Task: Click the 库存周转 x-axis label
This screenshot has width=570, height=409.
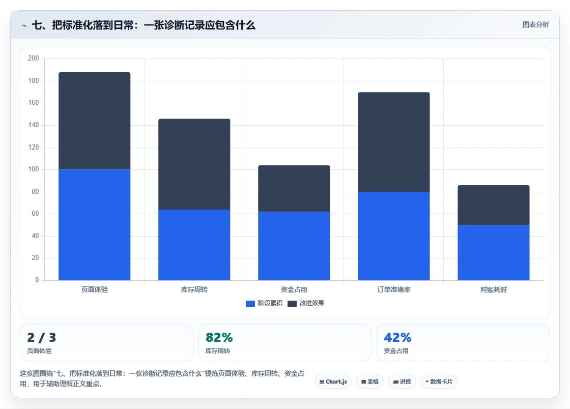Action: (194, 289)
